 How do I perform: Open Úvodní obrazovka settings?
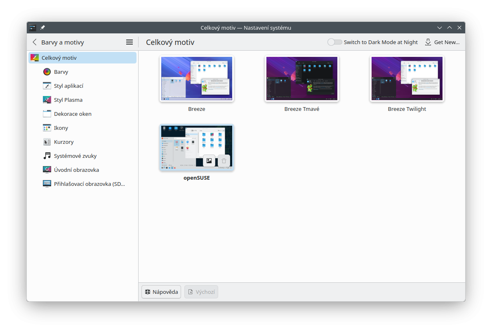pyautogui.click(x=82, y=170)
